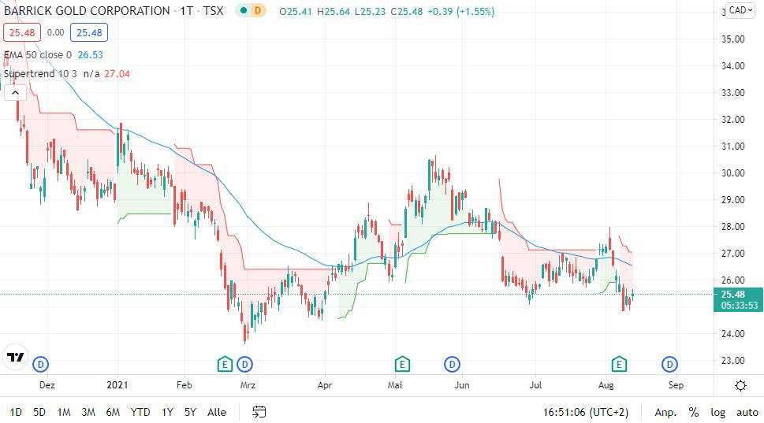Open the earnings marker in Aug
Viewport: 764px width, 423px height.
coord(619,364)
